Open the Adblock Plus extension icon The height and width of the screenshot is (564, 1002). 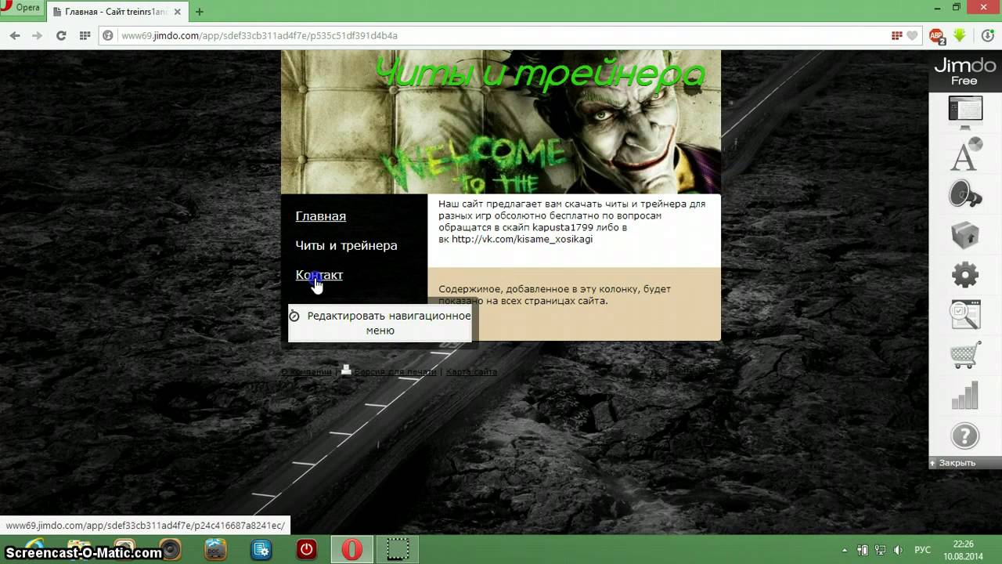937,35
